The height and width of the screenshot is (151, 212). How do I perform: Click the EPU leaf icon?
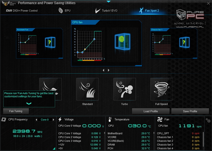pos(61,11)
